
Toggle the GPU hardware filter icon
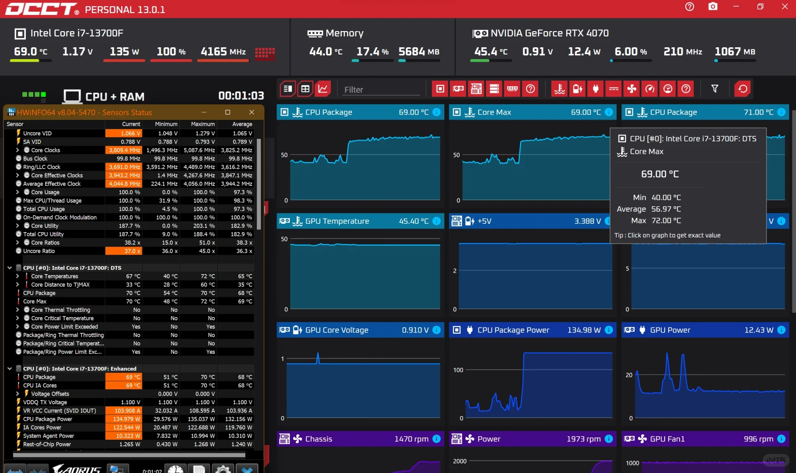(458, 89)
